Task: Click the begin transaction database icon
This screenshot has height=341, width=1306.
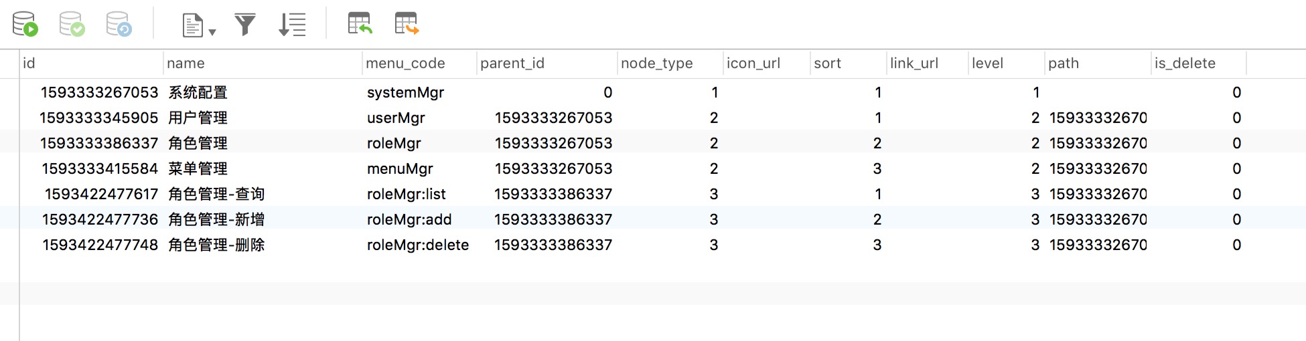Action: click(x=25, y=24)
